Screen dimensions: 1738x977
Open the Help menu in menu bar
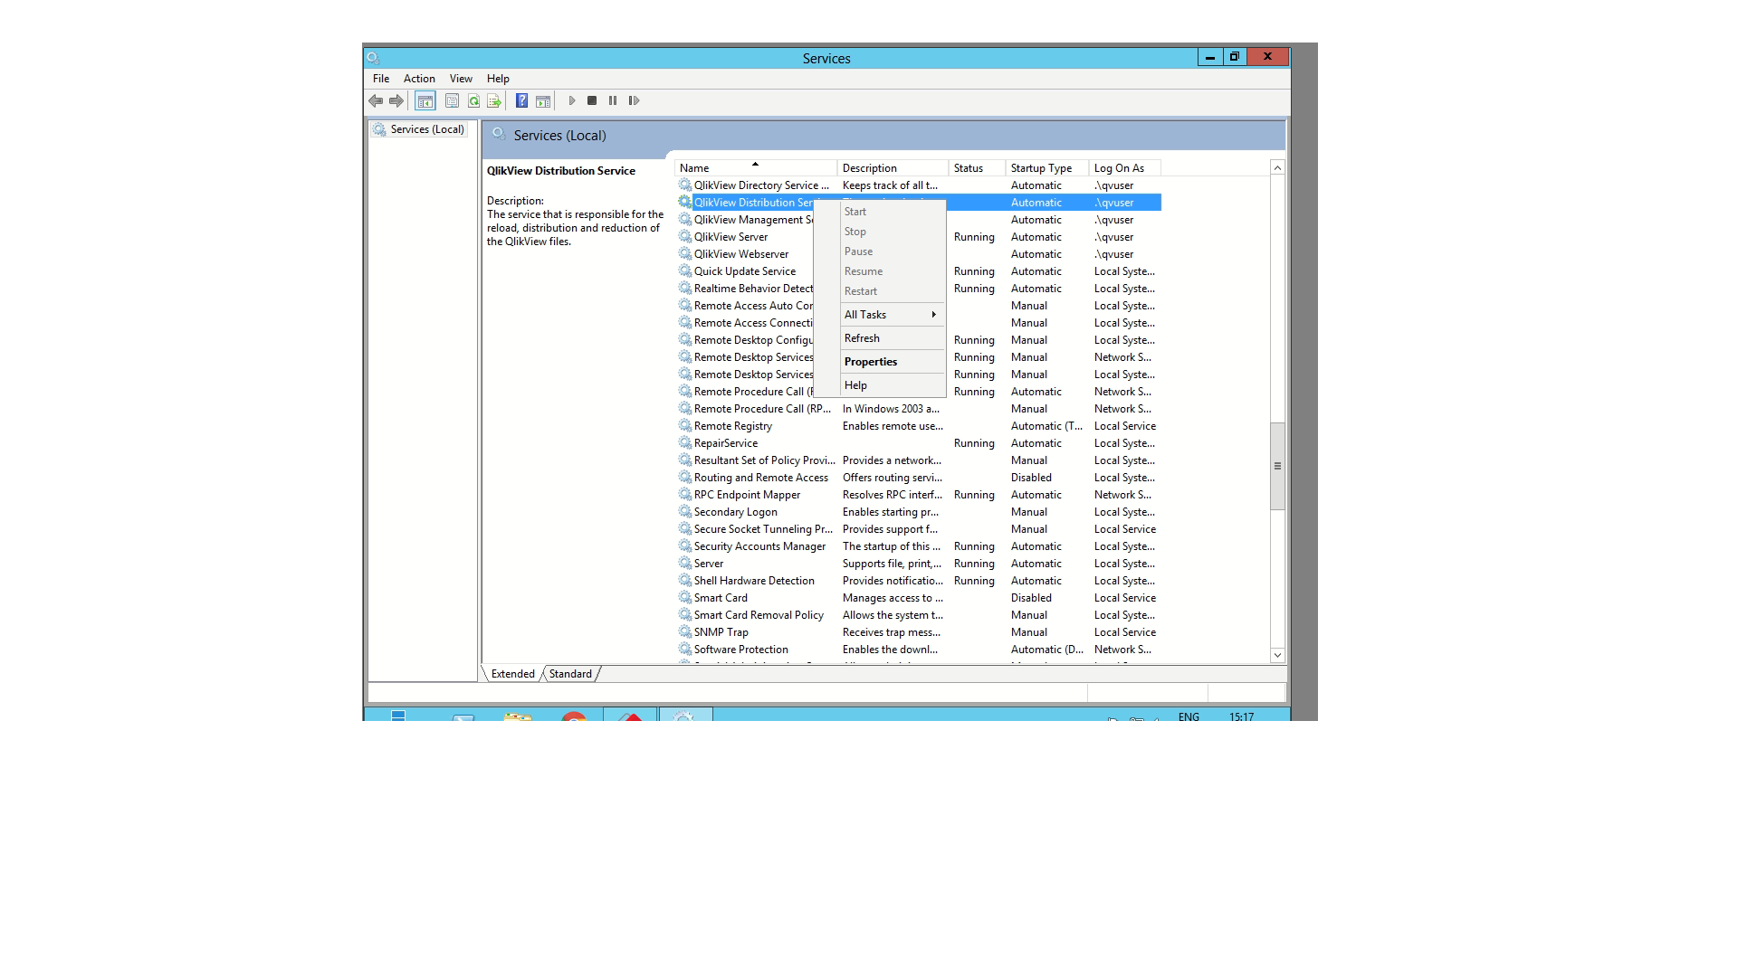coord(498,79)
